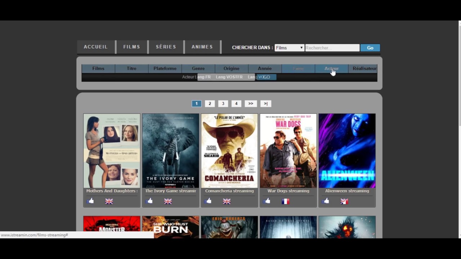Jump to last page >| button

click(x=266, y=104)
